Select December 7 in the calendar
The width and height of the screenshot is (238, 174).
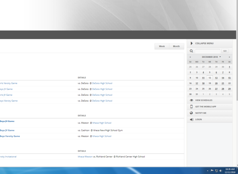click(223, 72)
